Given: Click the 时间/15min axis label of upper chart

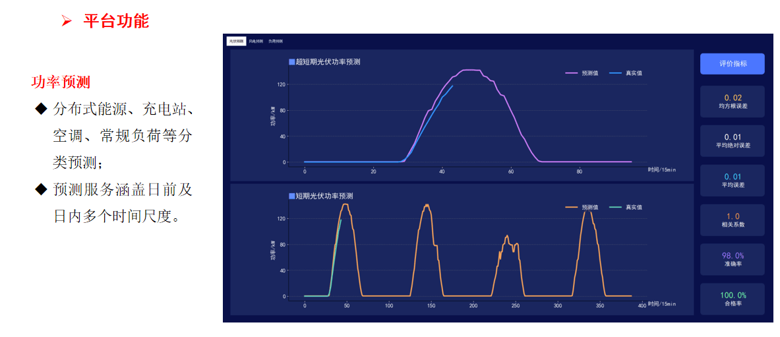Looking at the screenshot, I should (661, 169).
